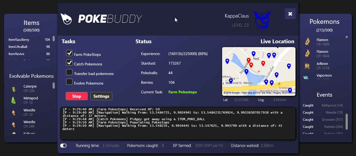Click the Caught Drowzee (557) event

323,120
